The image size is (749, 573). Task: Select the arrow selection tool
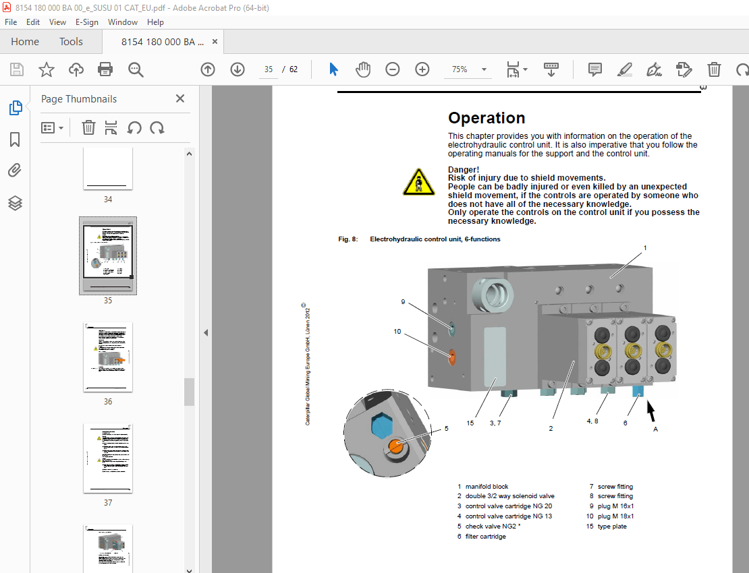coord(333,69)
